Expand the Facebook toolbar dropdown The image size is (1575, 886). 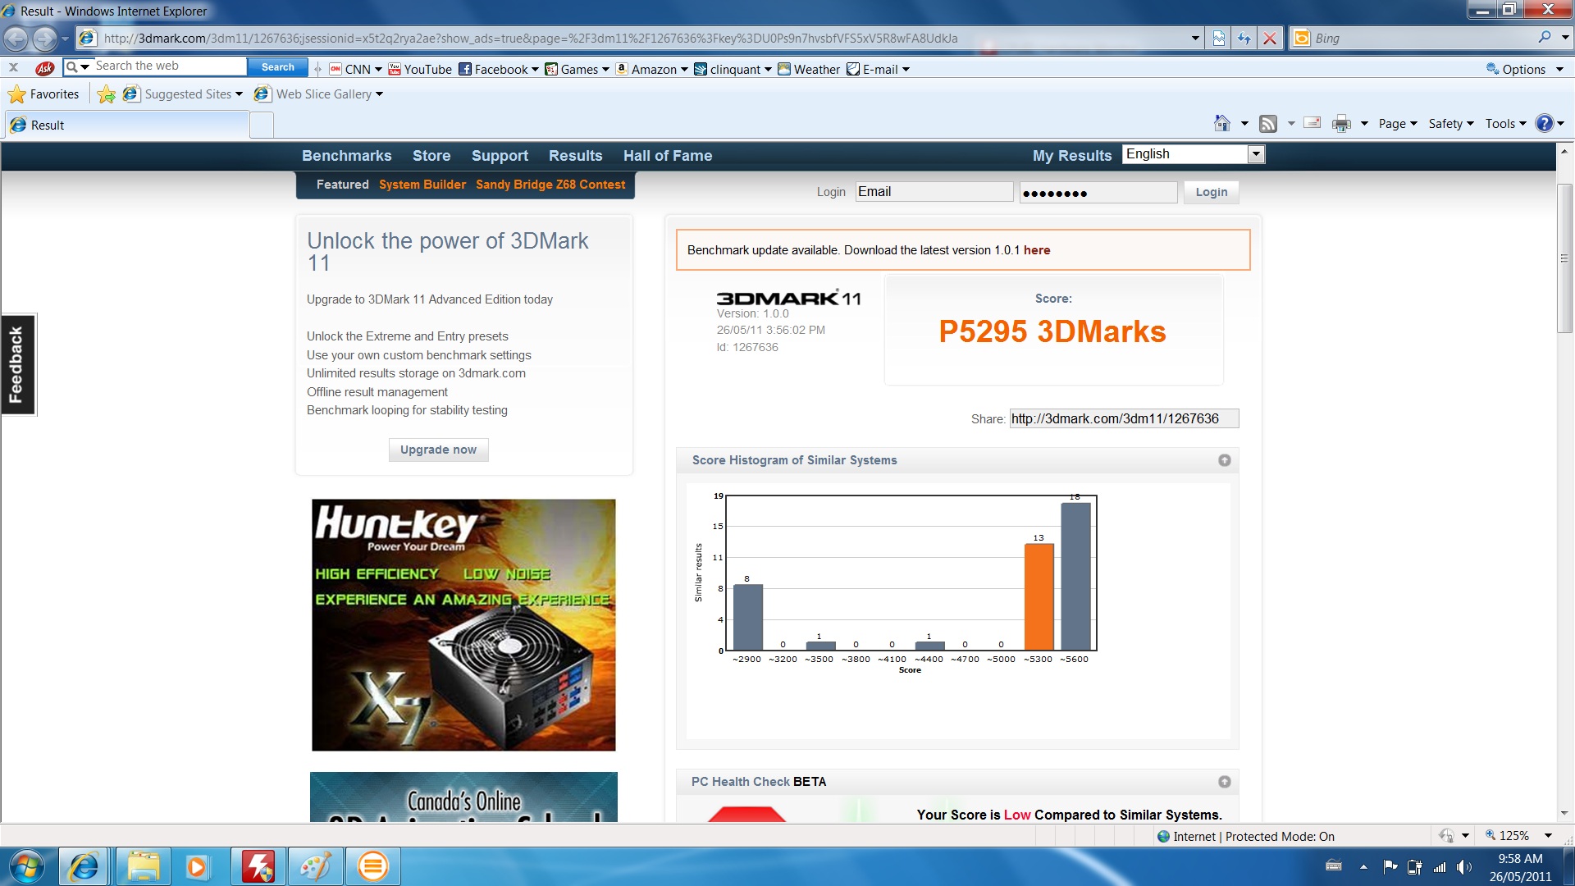click(535, 70)
